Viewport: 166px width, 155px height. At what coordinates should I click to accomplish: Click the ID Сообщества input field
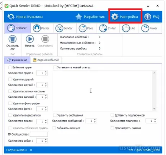pyautogui.click(x=39, y=134)
